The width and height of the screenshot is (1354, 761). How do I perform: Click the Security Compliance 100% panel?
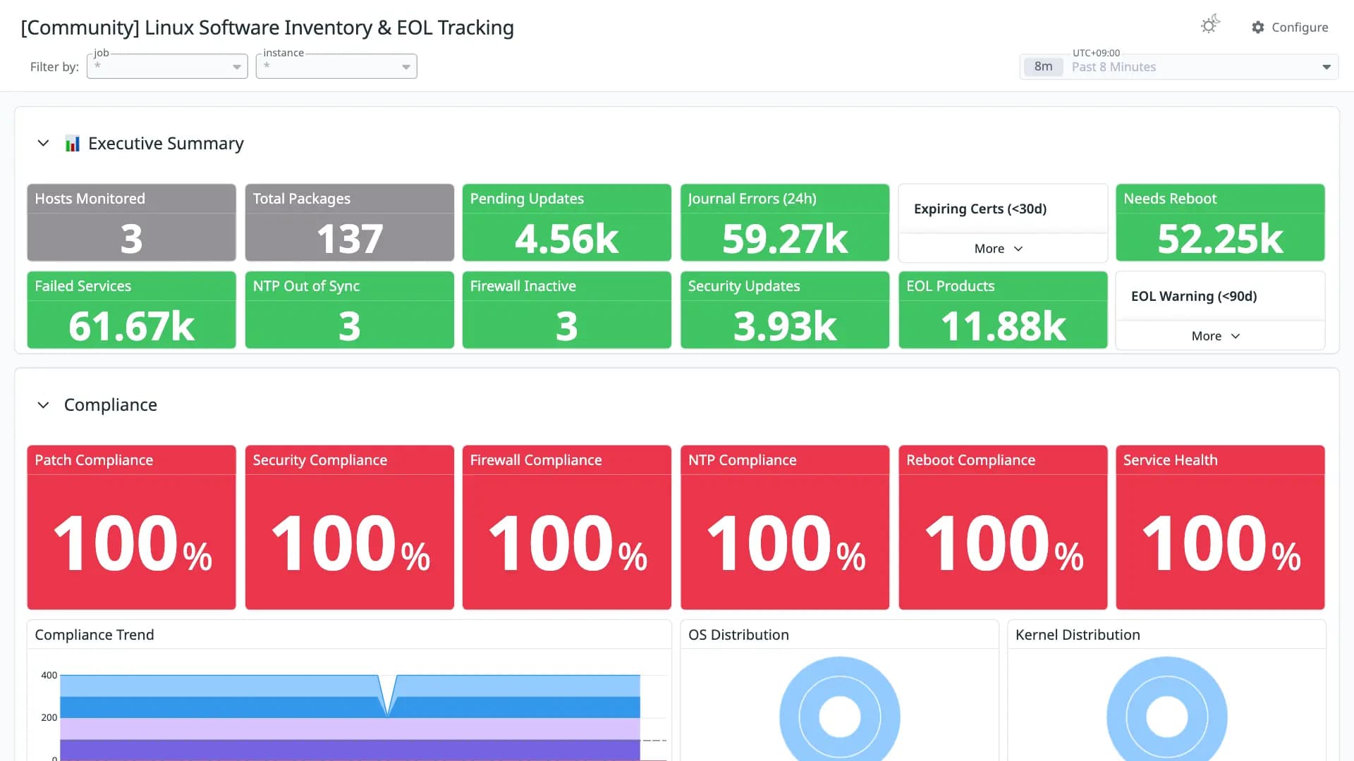[x=349, y=527]
